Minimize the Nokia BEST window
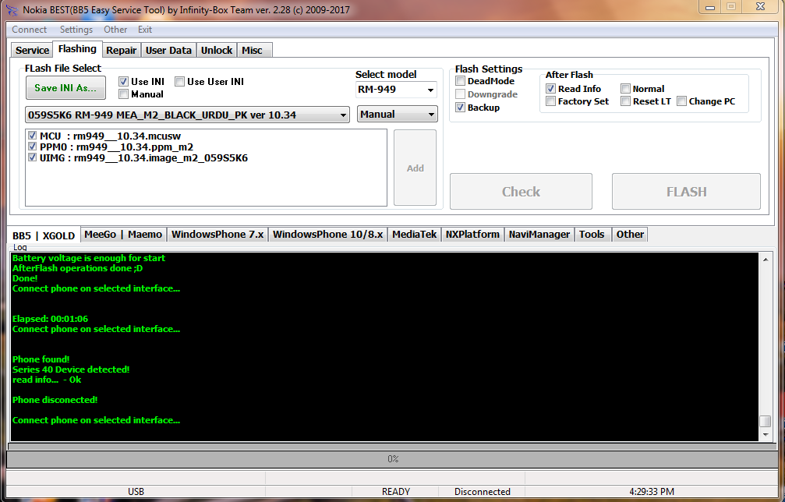Viewport: 785px width, 502px height. point(710,7)
